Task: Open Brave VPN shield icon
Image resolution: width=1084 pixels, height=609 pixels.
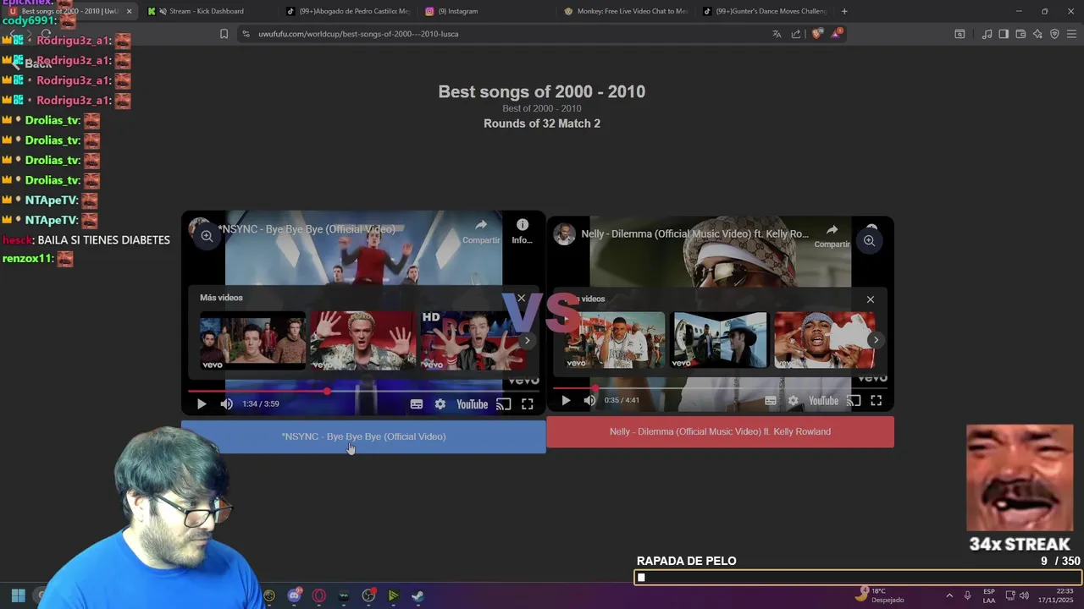Action: [x=1054, y=34]
